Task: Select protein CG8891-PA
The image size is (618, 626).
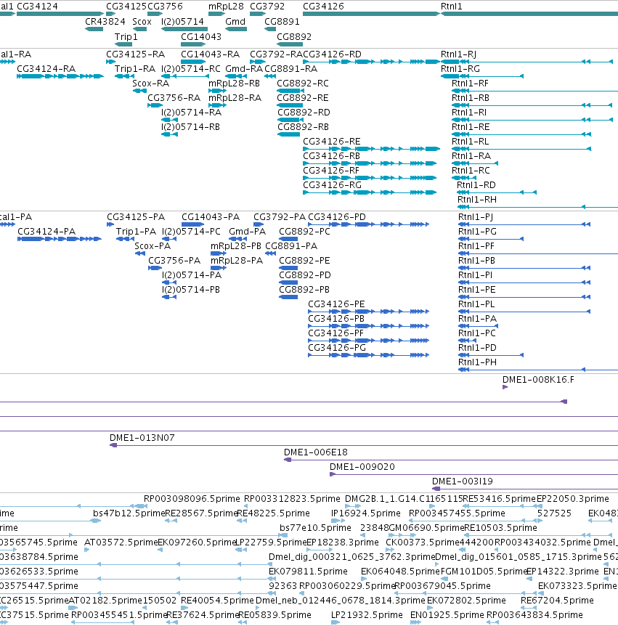Action: coord(291,246)
